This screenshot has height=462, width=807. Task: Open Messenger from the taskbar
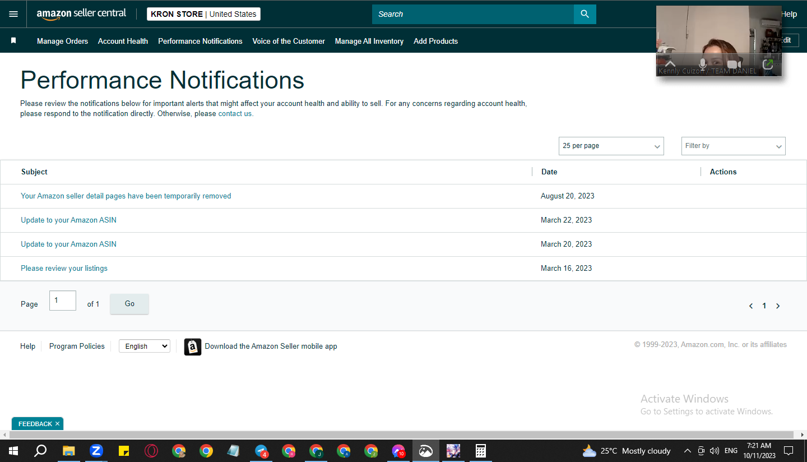(398, 451)
